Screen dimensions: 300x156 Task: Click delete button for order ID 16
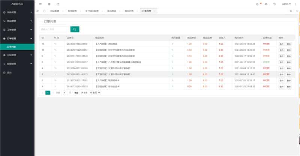[288, 44]
